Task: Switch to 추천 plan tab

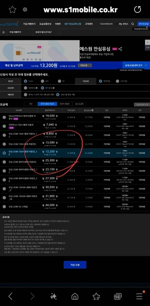Action: click(x=30, y=104)
